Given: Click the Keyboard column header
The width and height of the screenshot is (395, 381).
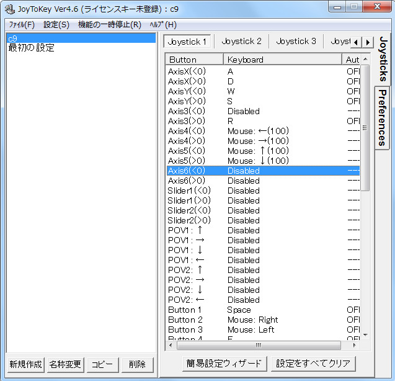Looking at the screenshot, I should (283, 60).
